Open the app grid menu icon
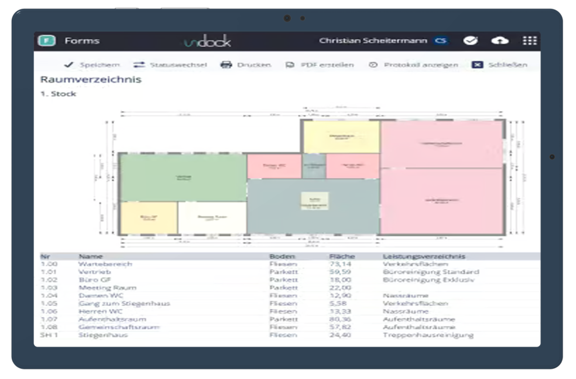The height and width of the screenshot is (379, 576). (529, 40)
